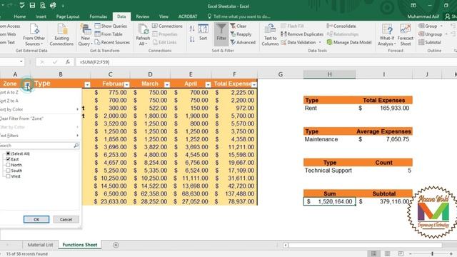Image resolution: width=457 pixels, height=257 pixels.
Task: Click the Flash Fill command
Action: point(292,26)
